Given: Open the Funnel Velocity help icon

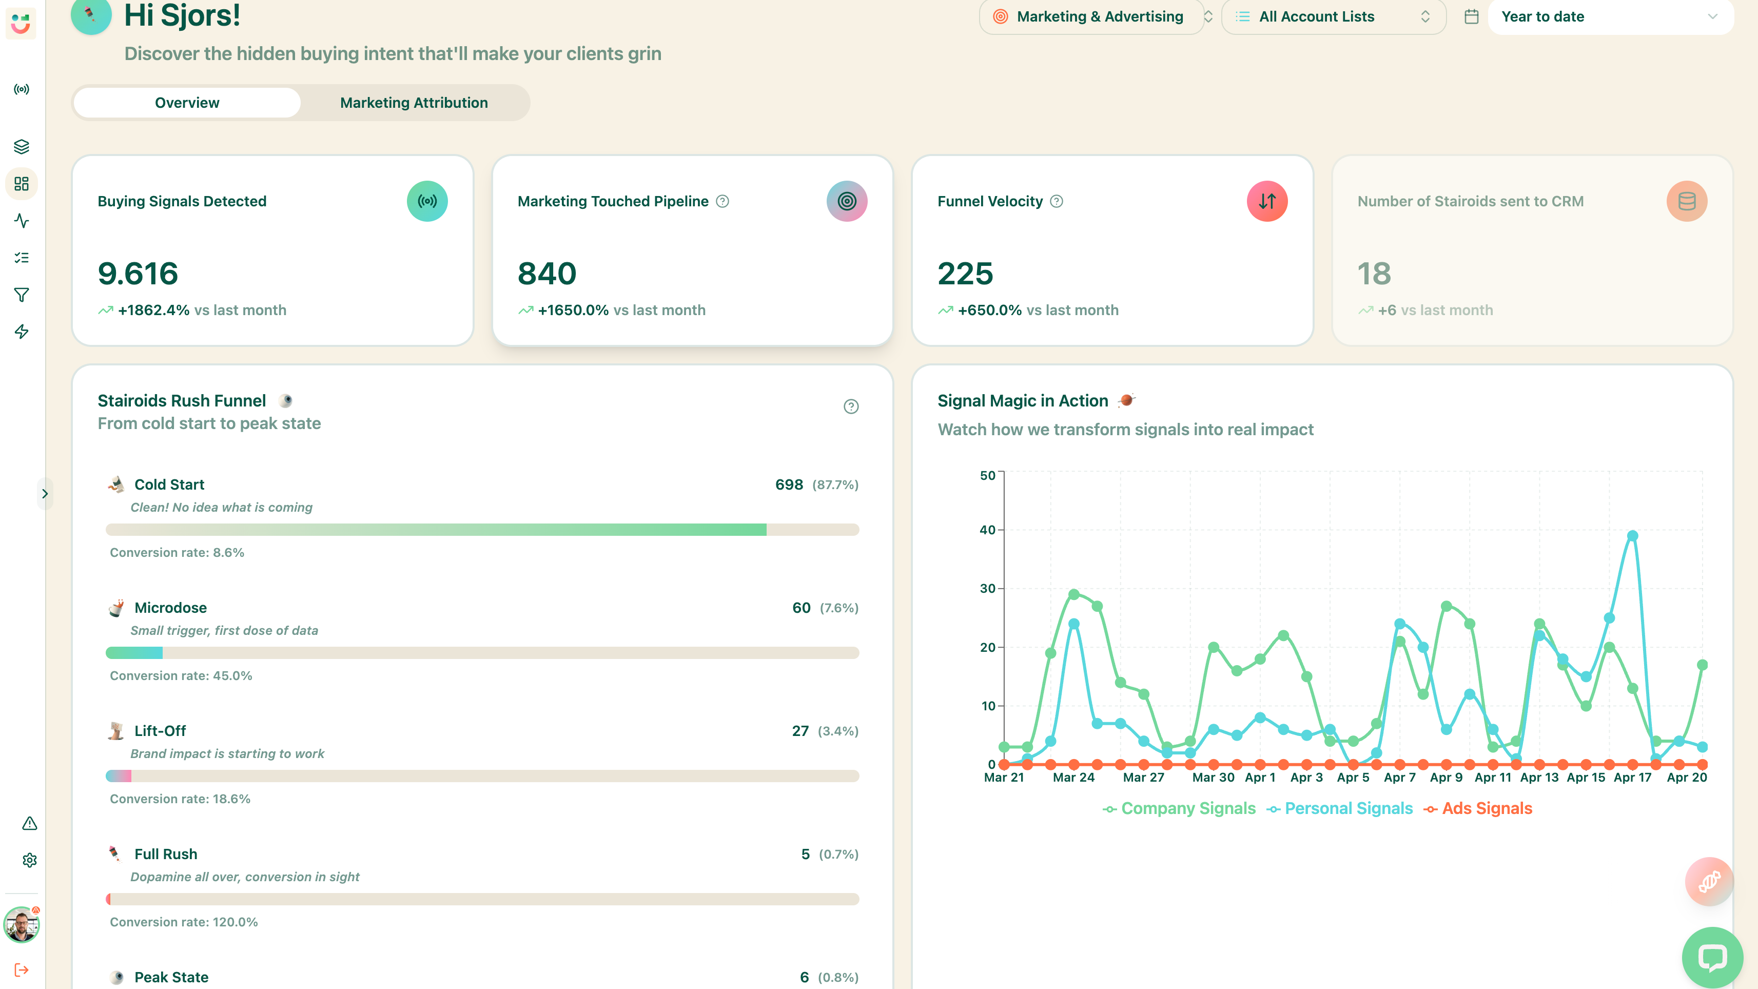Looking at the screenshot, I should click(1057, 201).
